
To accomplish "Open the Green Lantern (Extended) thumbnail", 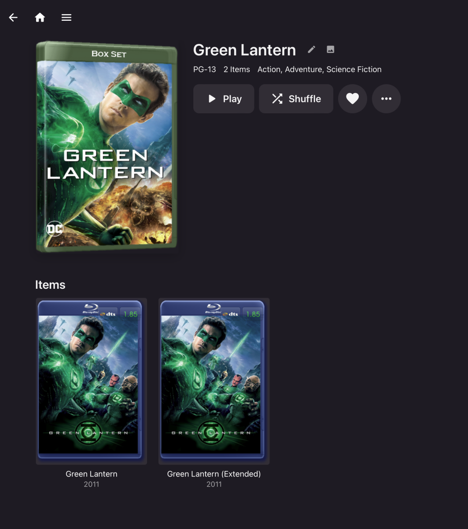I will 214,381.
